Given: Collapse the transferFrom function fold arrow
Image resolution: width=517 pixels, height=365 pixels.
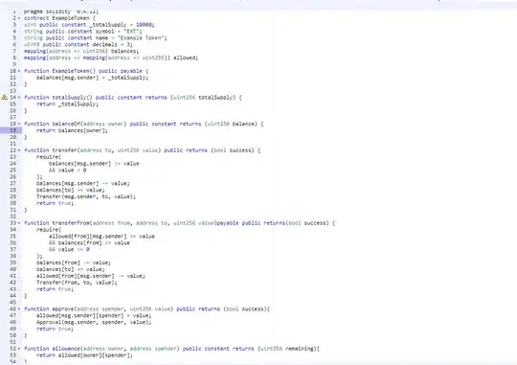Looking at the screenshot, I should coord(19,223).
